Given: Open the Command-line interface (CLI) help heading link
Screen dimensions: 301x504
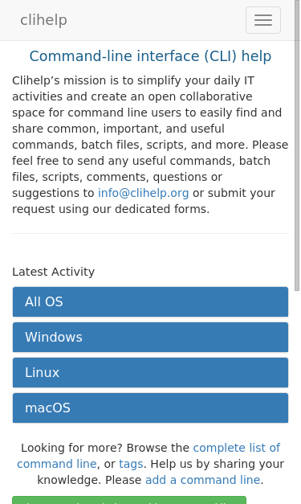Looking at the screenshot, I should click(x=150, y=56).
